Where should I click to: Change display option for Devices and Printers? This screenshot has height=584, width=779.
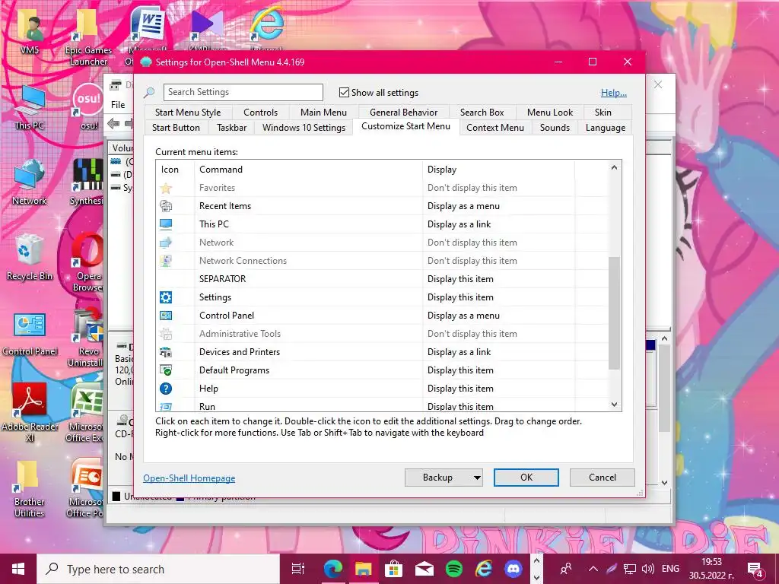(459, 352)
